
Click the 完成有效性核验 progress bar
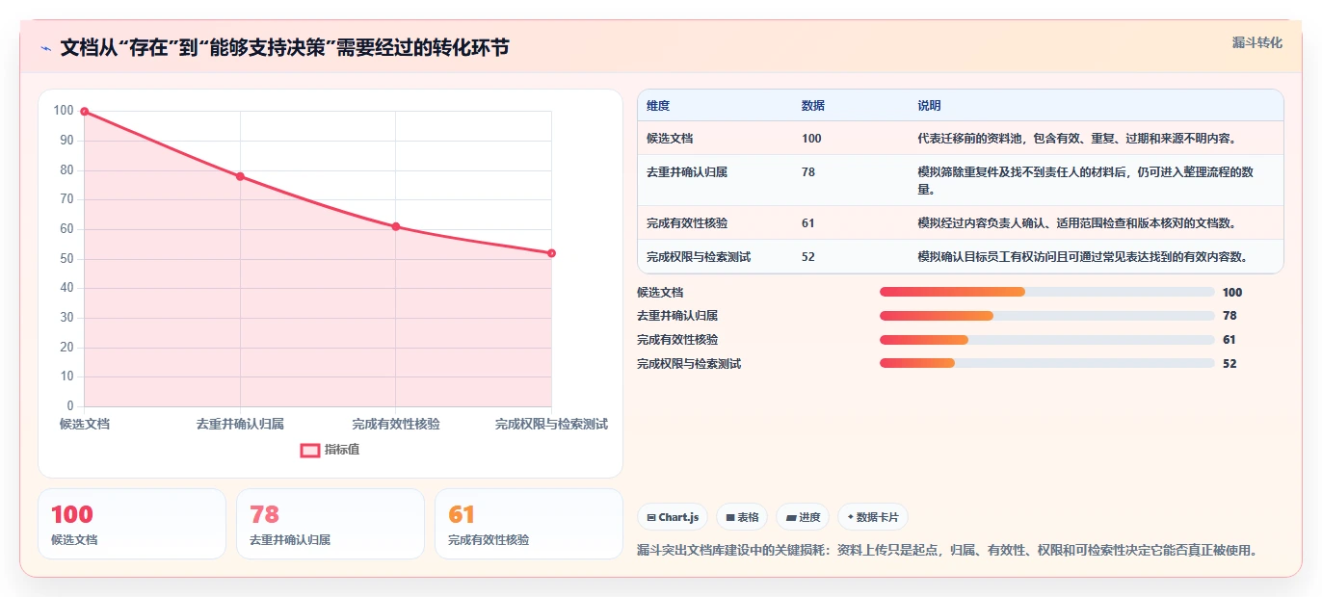[1046, 340]
